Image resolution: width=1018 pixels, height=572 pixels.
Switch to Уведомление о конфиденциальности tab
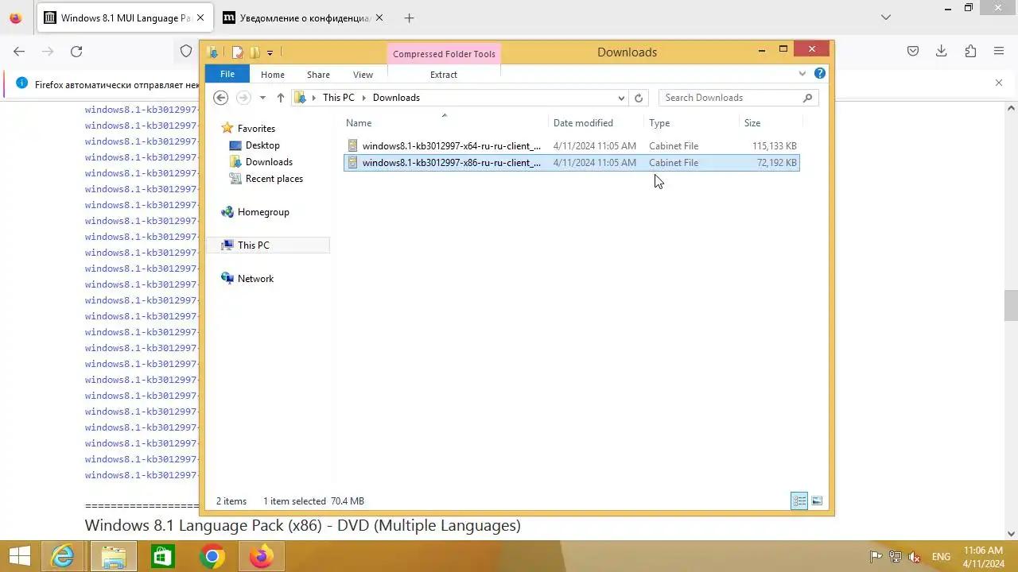pos(302,17)
